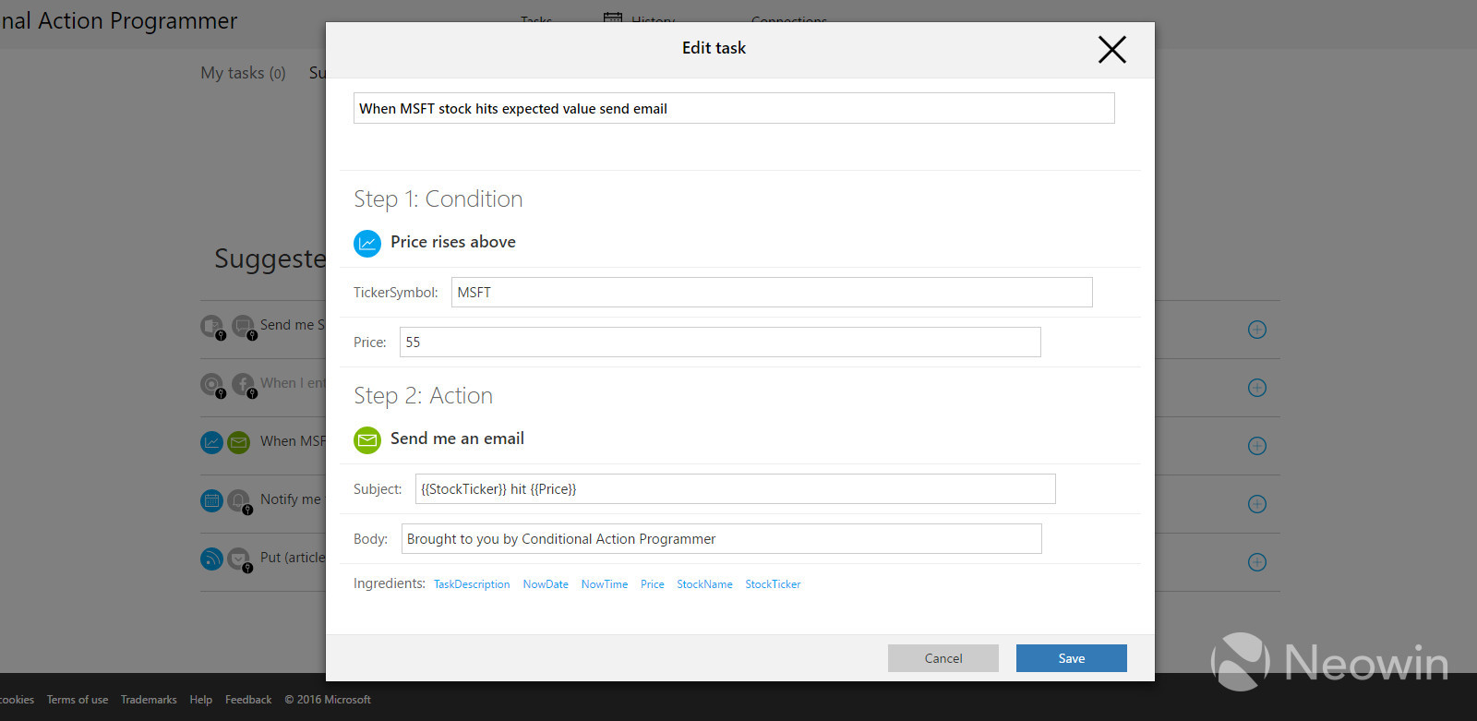1477x721 pixels.
Task: Click the first icon in the Send me row
Action: click(x=212, y=327)
